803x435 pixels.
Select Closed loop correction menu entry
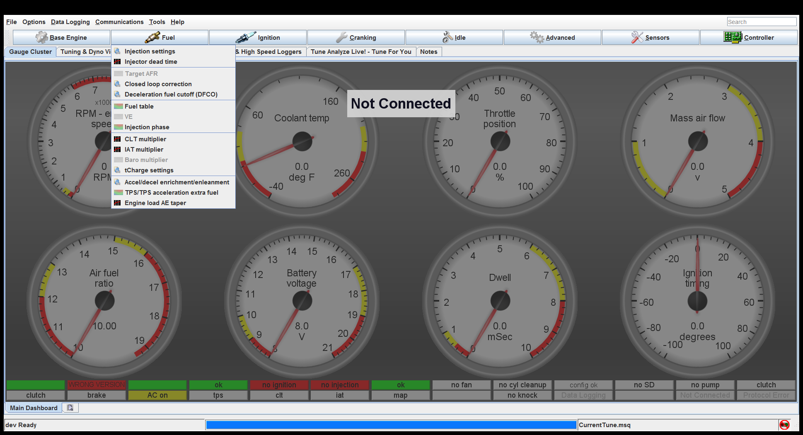[x=173, y=84]
